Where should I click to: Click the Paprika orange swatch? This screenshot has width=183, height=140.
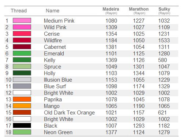(22, 99)
